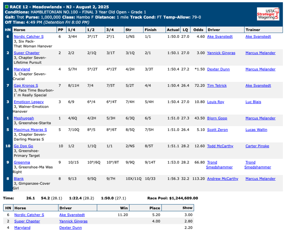Viewport: 288px width, 233px height.
Task: View Emoticon Legacy horse details
Action: click(x=28, y=102)
